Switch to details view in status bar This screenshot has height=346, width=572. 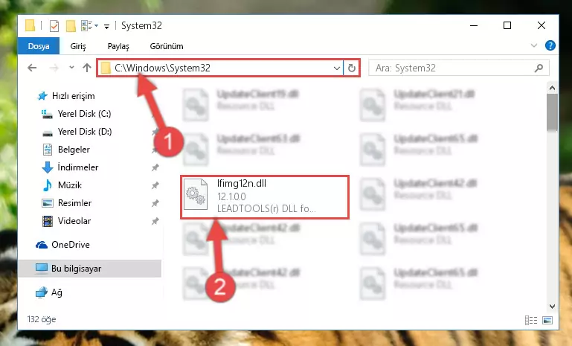pos(531,320)
